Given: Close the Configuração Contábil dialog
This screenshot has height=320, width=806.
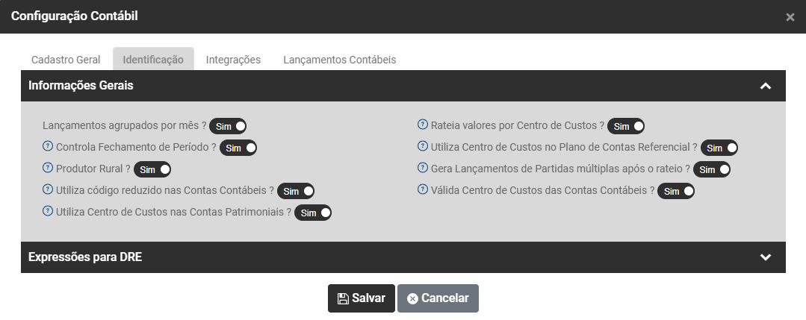Looking at the screenshot, I should [790, 17].
